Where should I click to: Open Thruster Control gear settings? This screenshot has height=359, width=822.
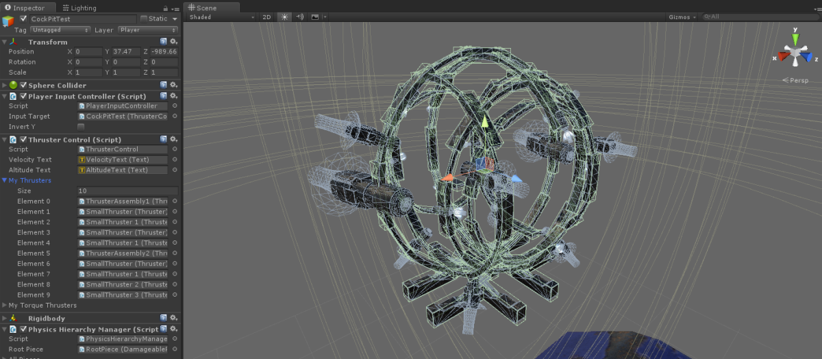[173, 139]
